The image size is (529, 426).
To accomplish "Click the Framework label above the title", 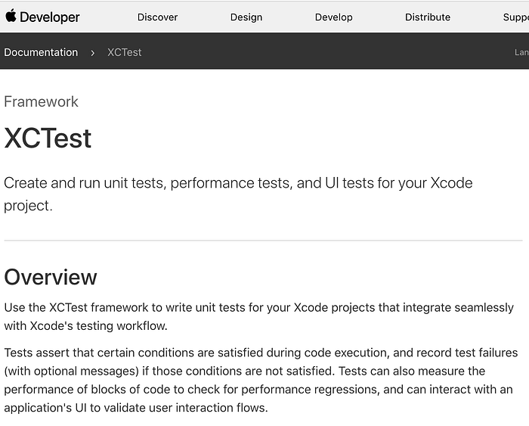I will pyautogui.click(x=41, y=101).
